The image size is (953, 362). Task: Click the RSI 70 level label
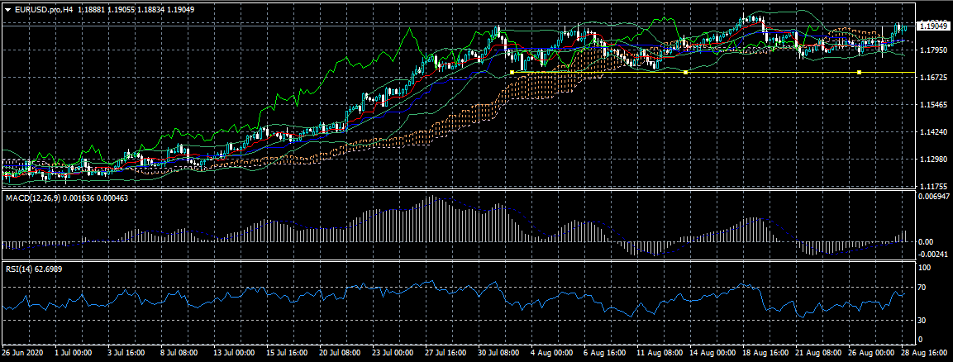pos(923,288)
